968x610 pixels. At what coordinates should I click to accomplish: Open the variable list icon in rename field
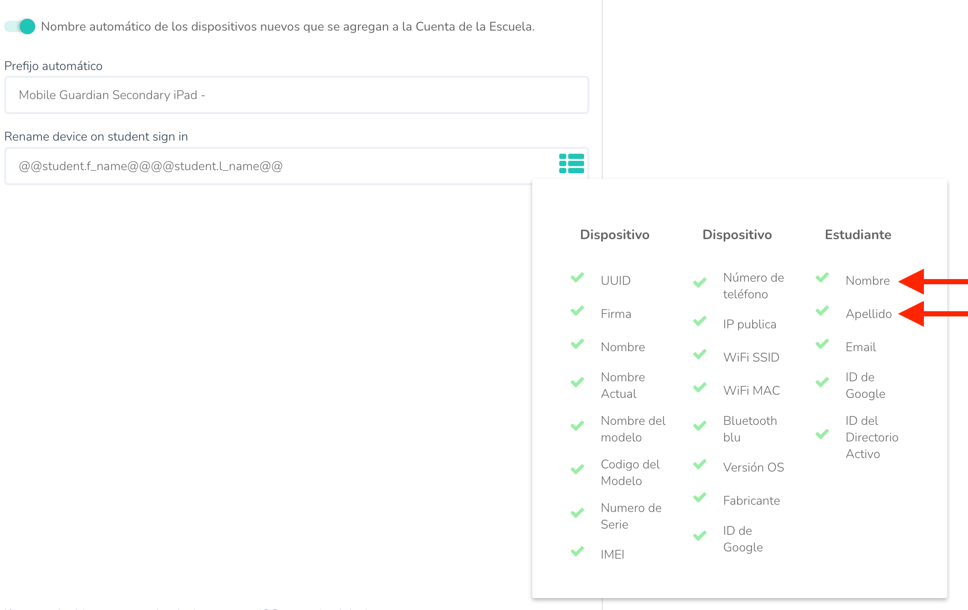click(x=571, y=163)
